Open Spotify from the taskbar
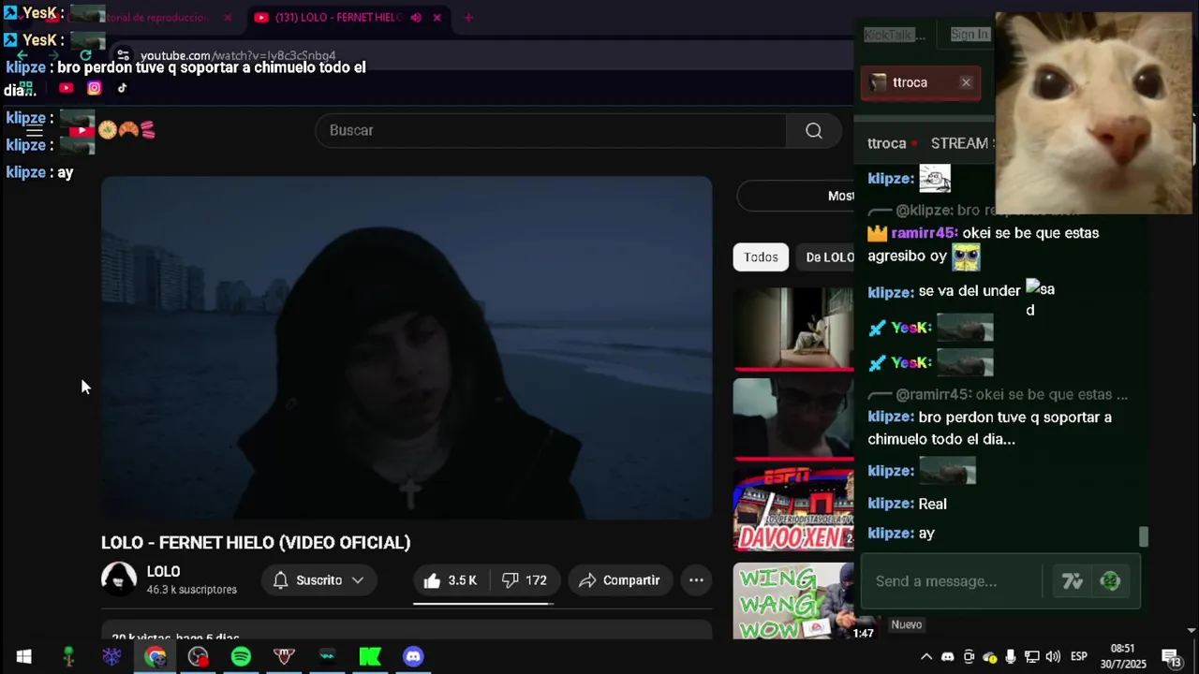 coord(241,657)
